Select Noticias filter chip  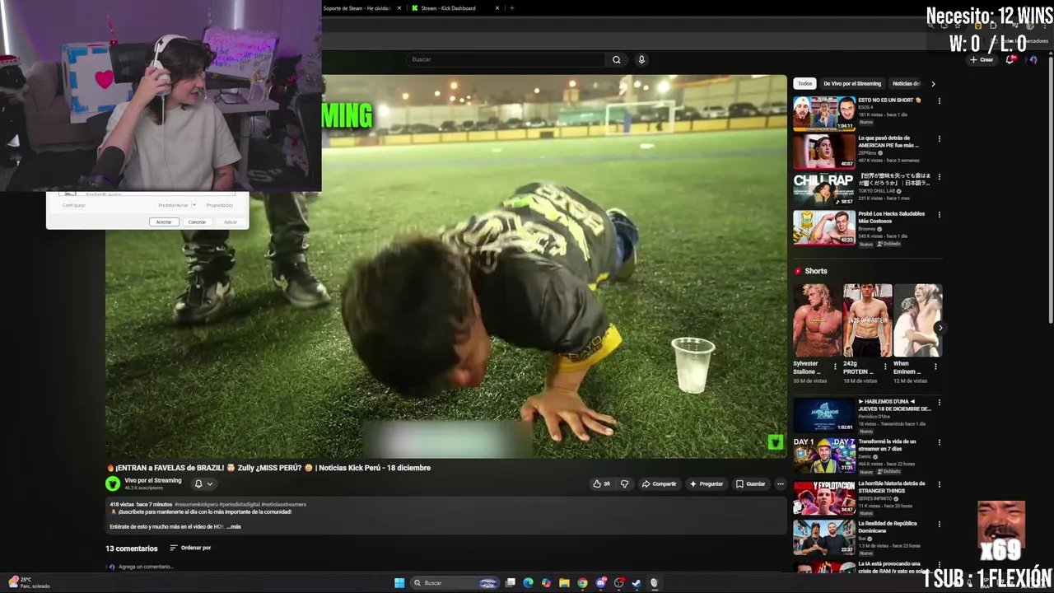(907, 83)
